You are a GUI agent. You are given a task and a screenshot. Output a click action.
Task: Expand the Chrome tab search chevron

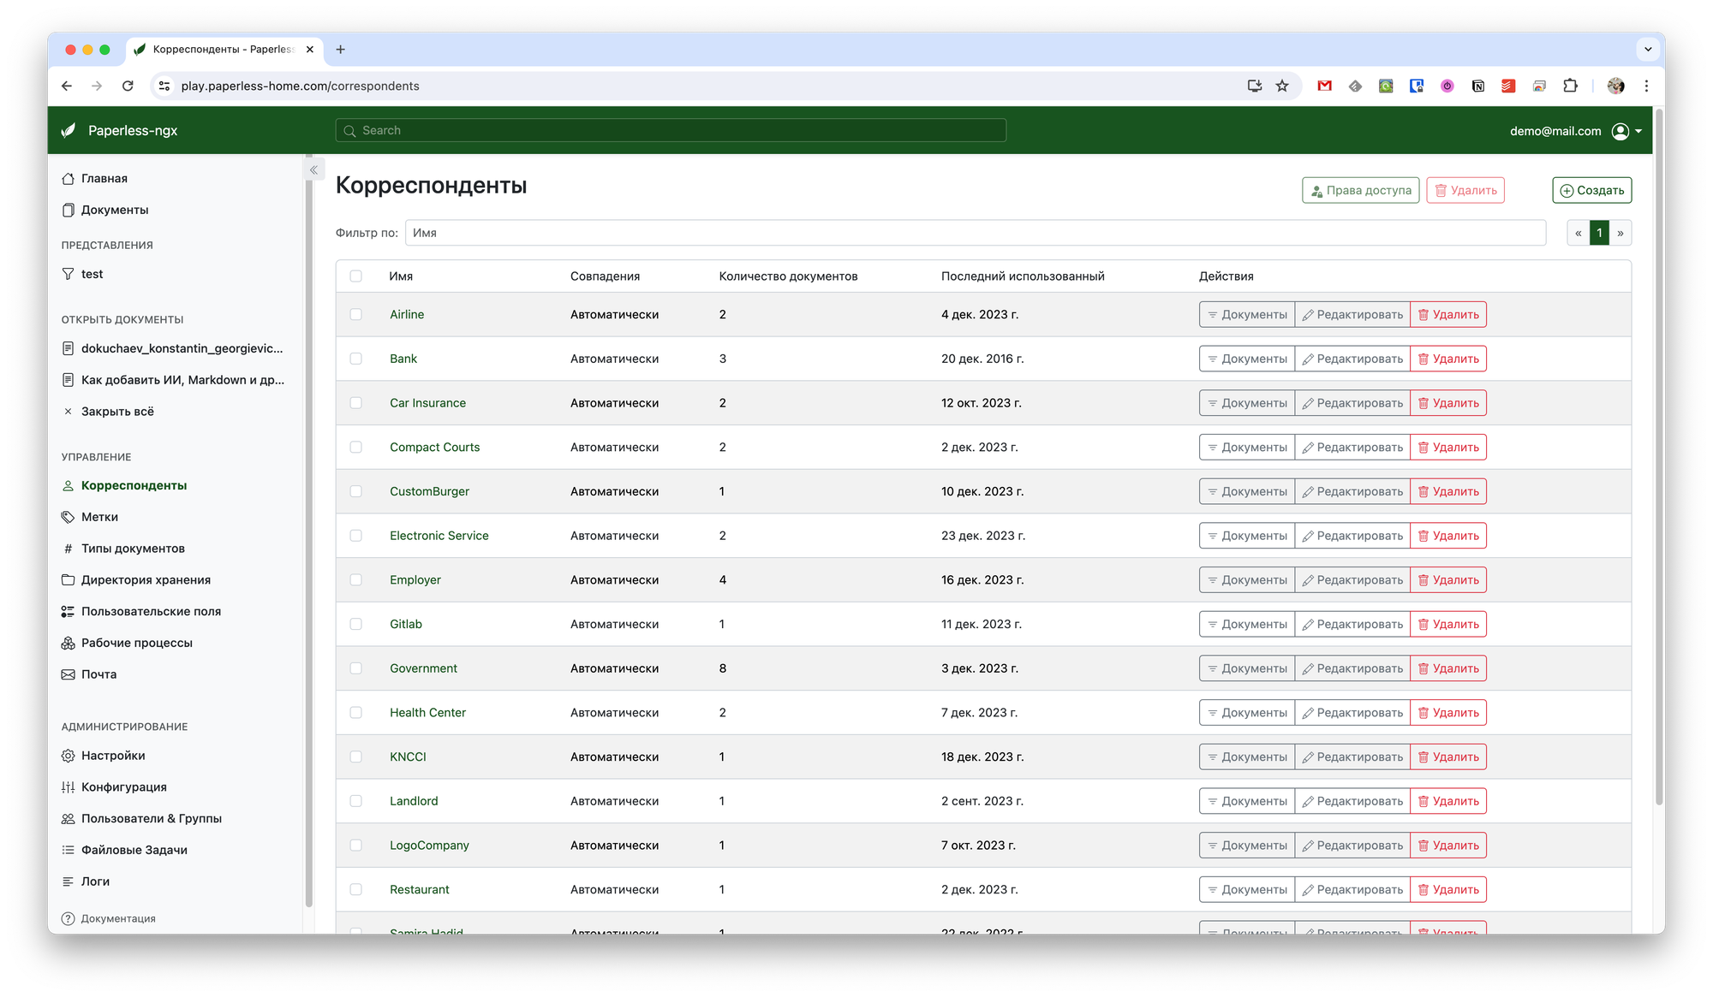1648,49
